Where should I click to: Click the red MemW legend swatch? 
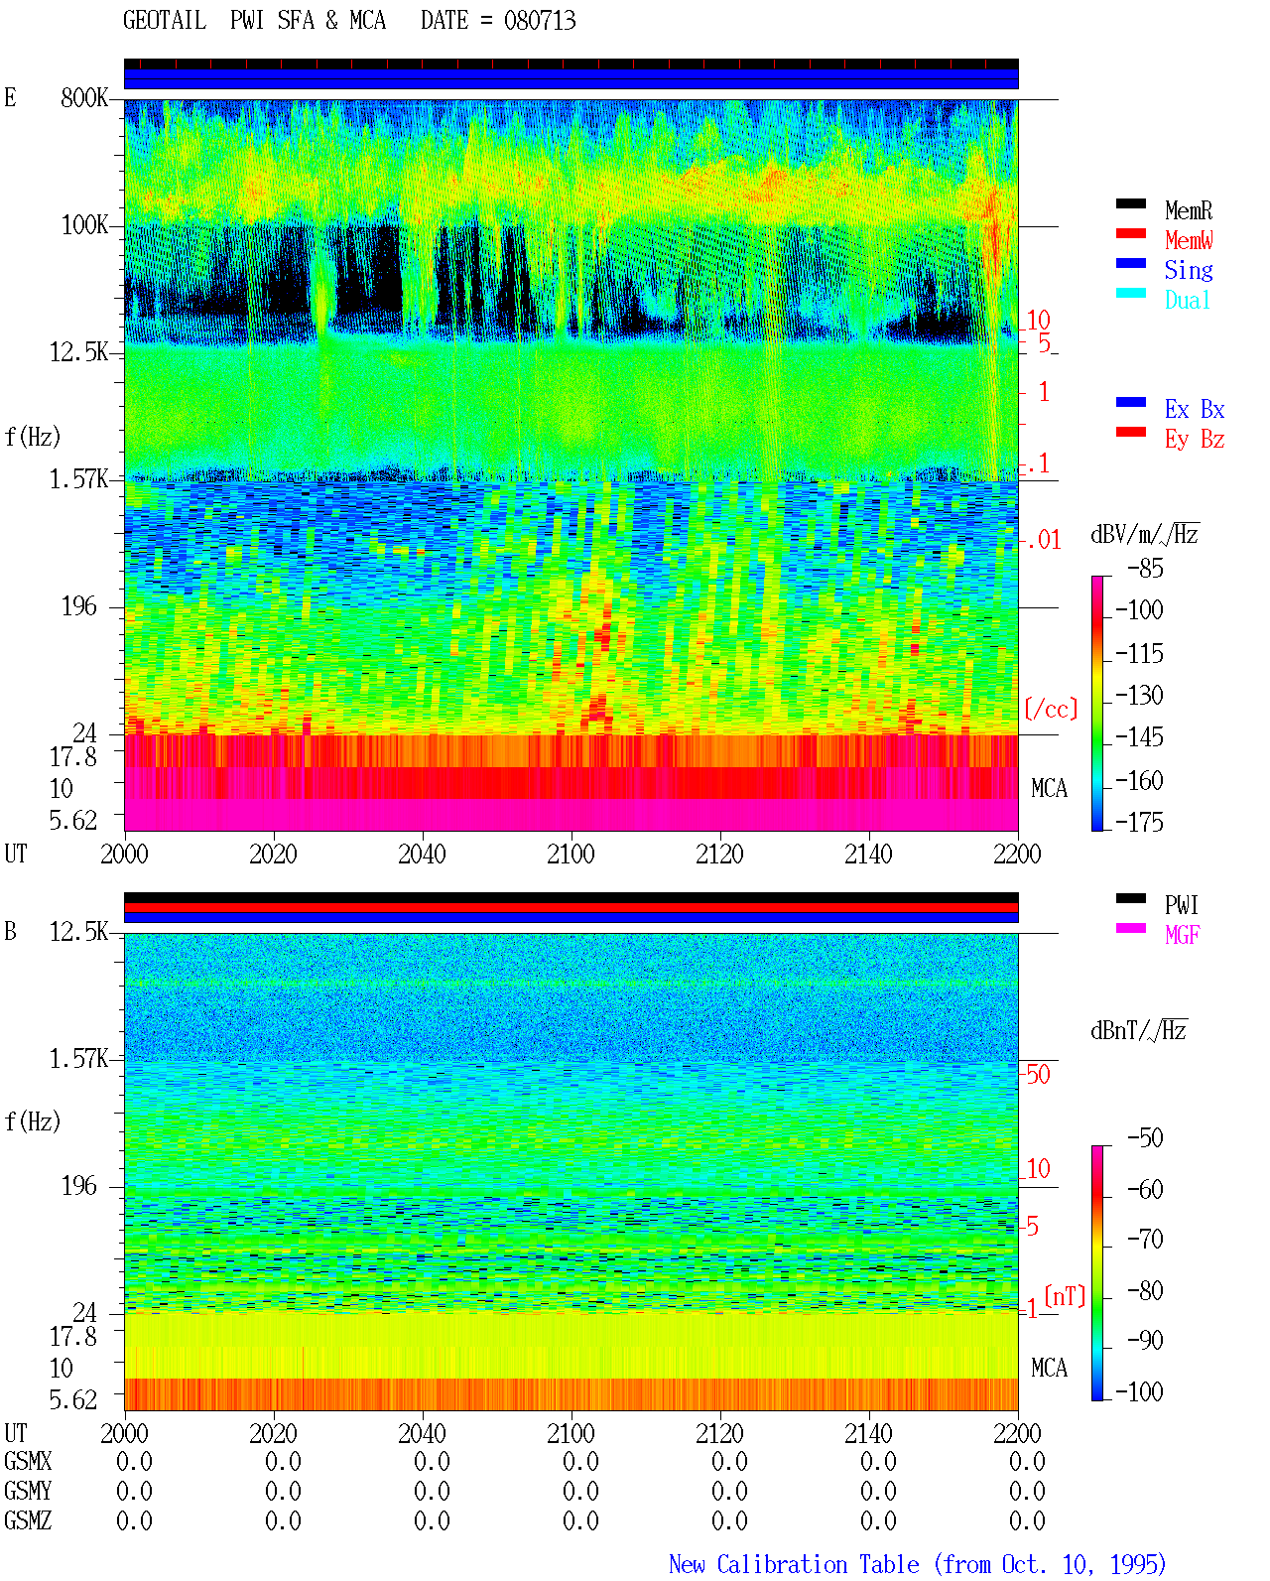point(1131,234)
